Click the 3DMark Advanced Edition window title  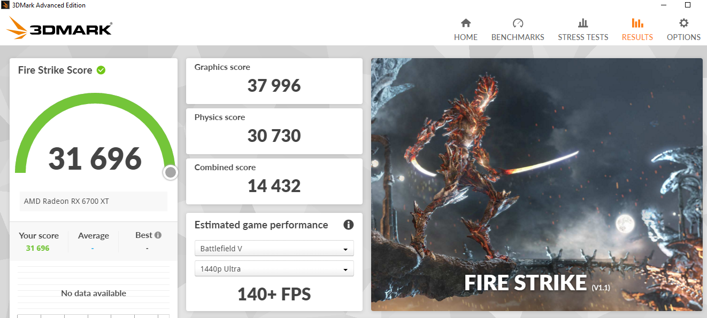49,5
